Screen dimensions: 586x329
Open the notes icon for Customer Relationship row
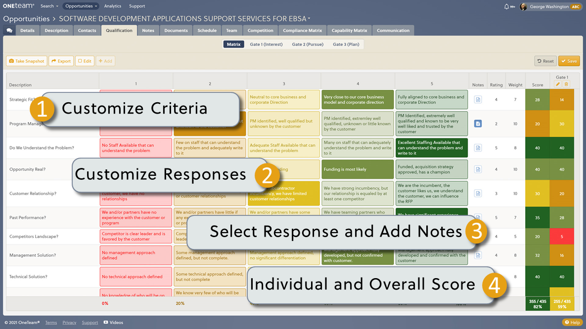click(478, 194)
